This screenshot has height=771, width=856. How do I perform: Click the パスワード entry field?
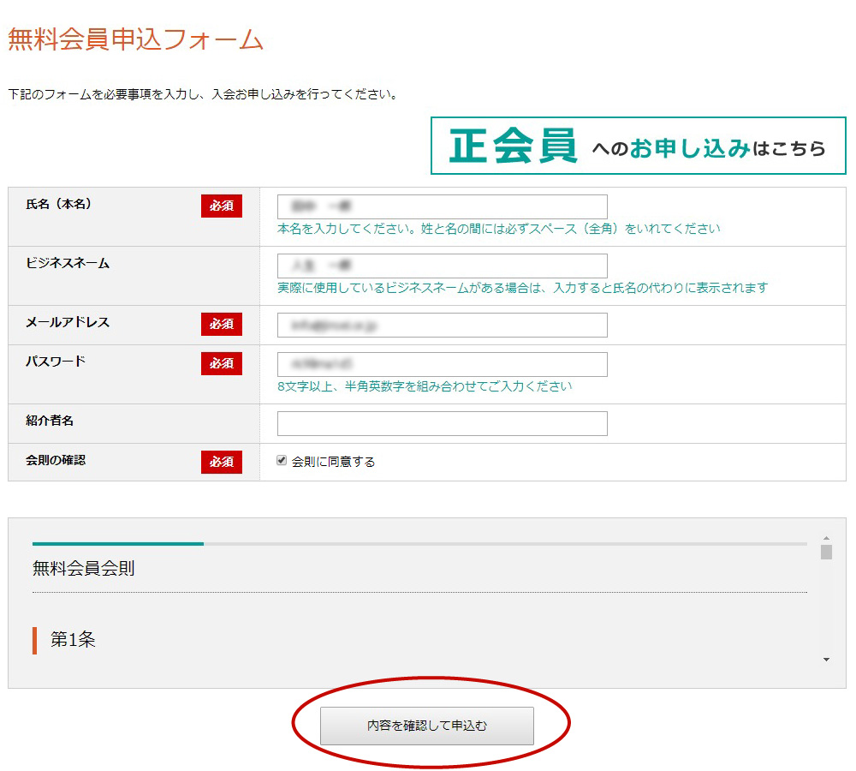(442, 364)
